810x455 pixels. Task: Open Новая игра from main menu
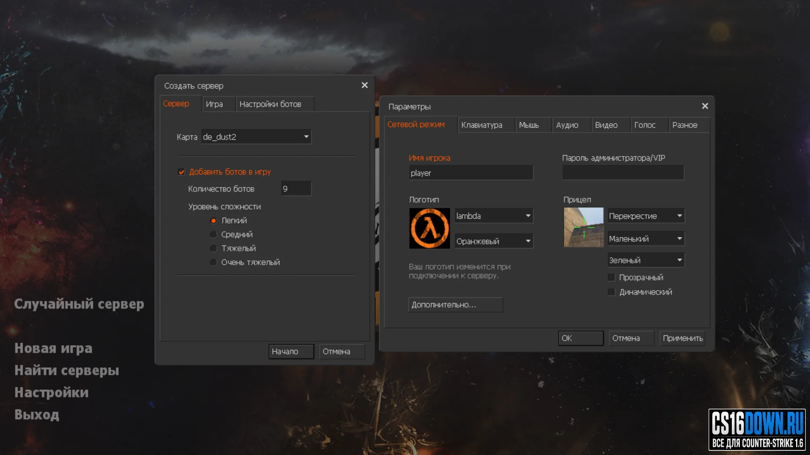[x=53, y=348]
